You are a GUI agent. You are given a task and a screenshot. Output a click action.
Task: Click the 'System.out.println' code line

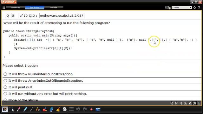[43, 48]
